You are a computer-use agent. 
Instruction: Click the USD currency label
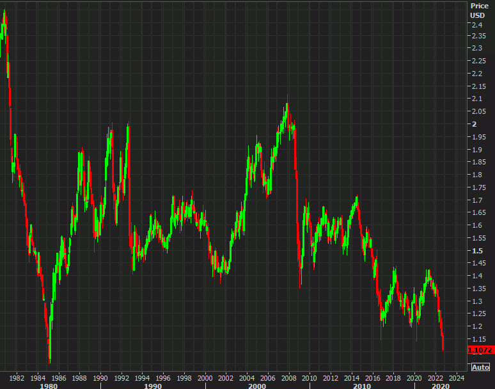[477, 15]
